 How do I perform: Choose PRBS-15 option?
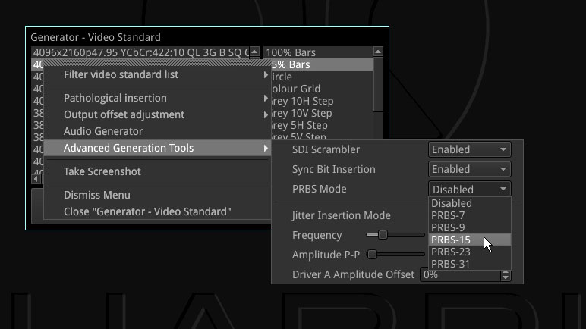[x=469, y=240]
